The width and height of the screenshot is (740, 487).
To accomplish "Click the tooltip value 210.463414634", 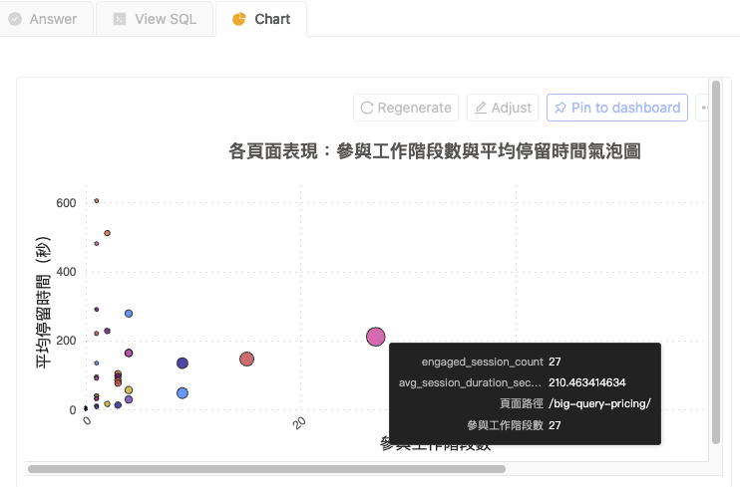I will [587, 382].
